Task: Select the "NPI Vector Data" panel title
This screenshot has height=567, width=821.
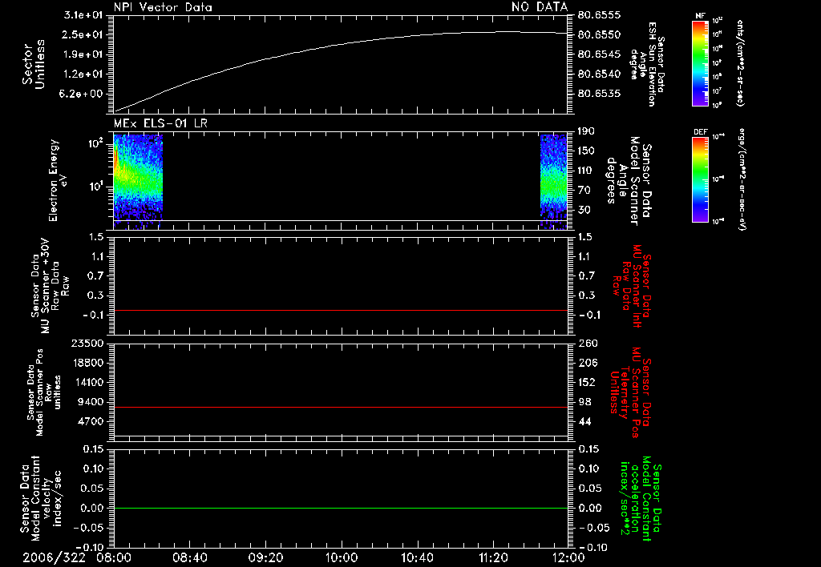Action: click(163, 7)
